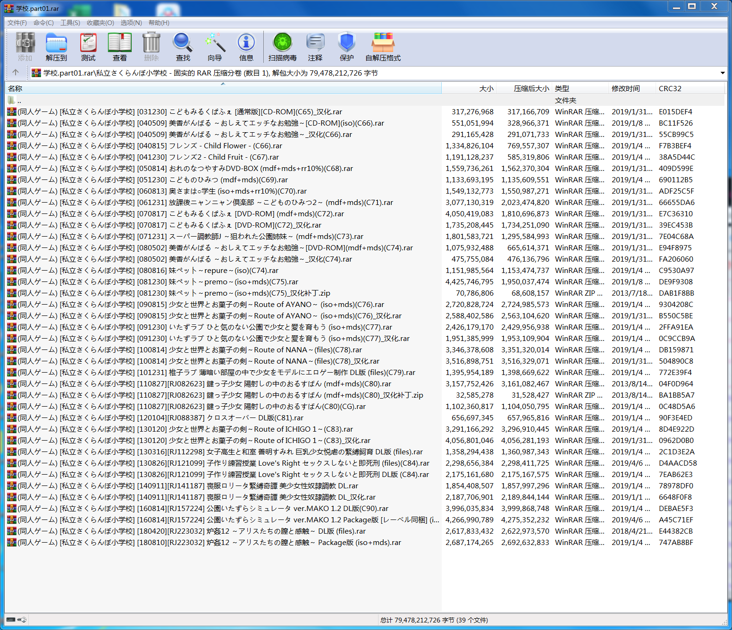
Task: Click the modified date "2018/4/21..."
Action: tap(632, 531)
